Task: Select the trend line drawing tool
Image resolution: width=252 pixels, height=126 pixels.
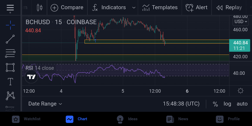Action: (10, 39)
